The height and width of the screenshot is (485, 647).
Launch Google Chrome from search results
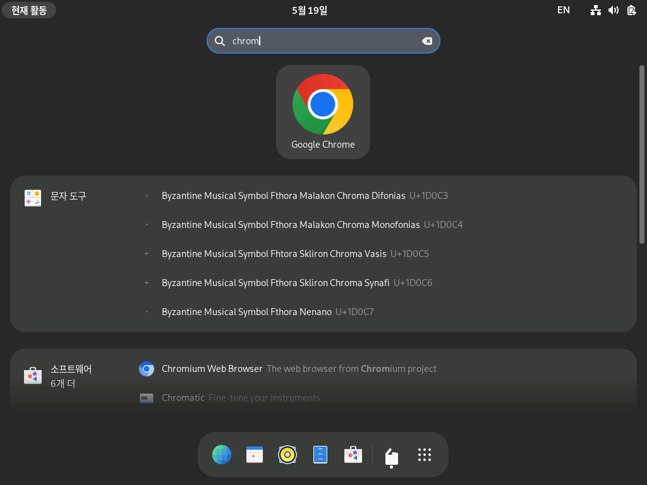pyautogui.click(x=323, y=112)
